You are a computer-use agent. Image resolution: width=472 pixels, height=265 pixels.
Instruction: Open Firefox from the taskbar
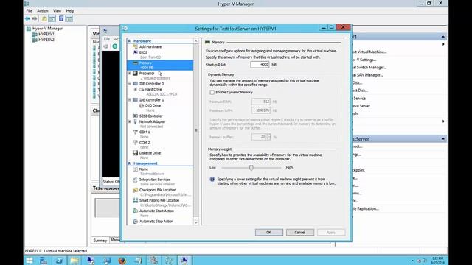point(122,261)
